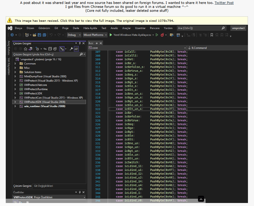Select the VMProtect.Runtime project
254x206 pixels.
click(36, 89)
